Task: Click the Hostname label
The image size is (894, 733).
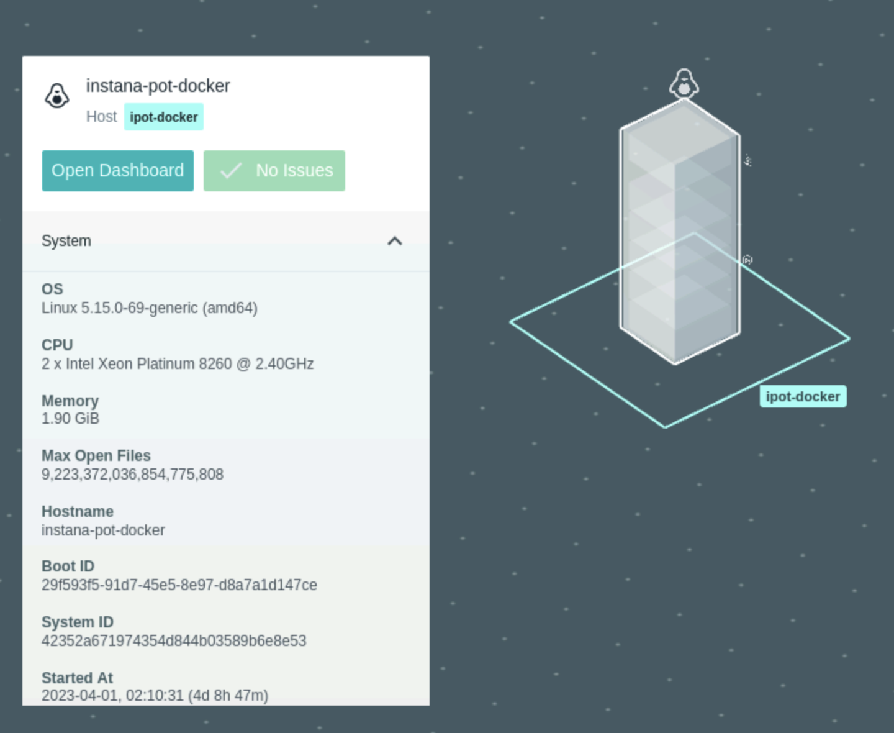Action: (78, 511)
